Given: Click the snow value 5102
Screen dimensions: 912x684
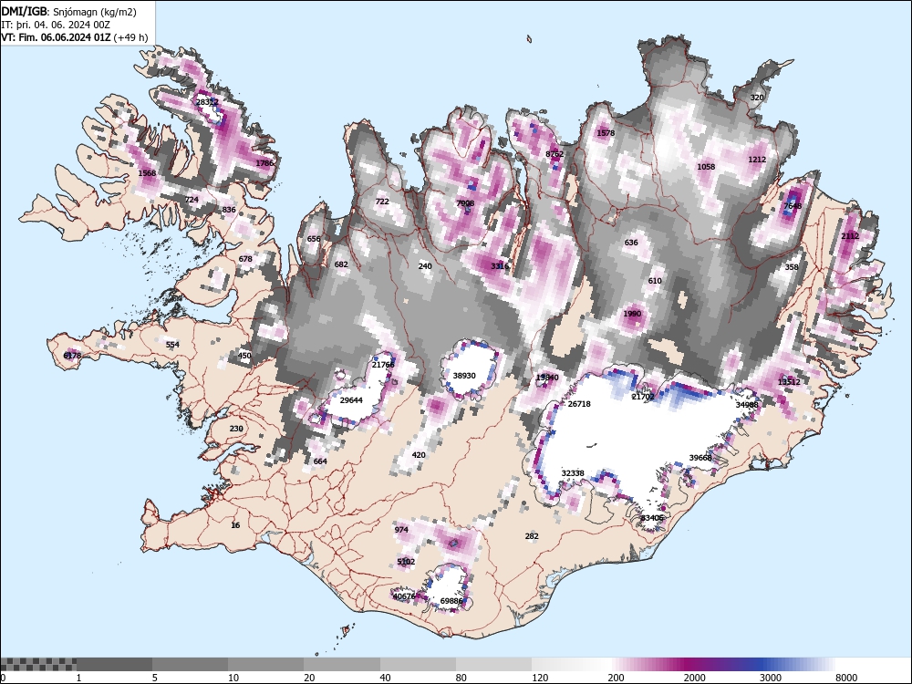Looking at the screenshot, I should pyautogui.click(x=406, y=562).
